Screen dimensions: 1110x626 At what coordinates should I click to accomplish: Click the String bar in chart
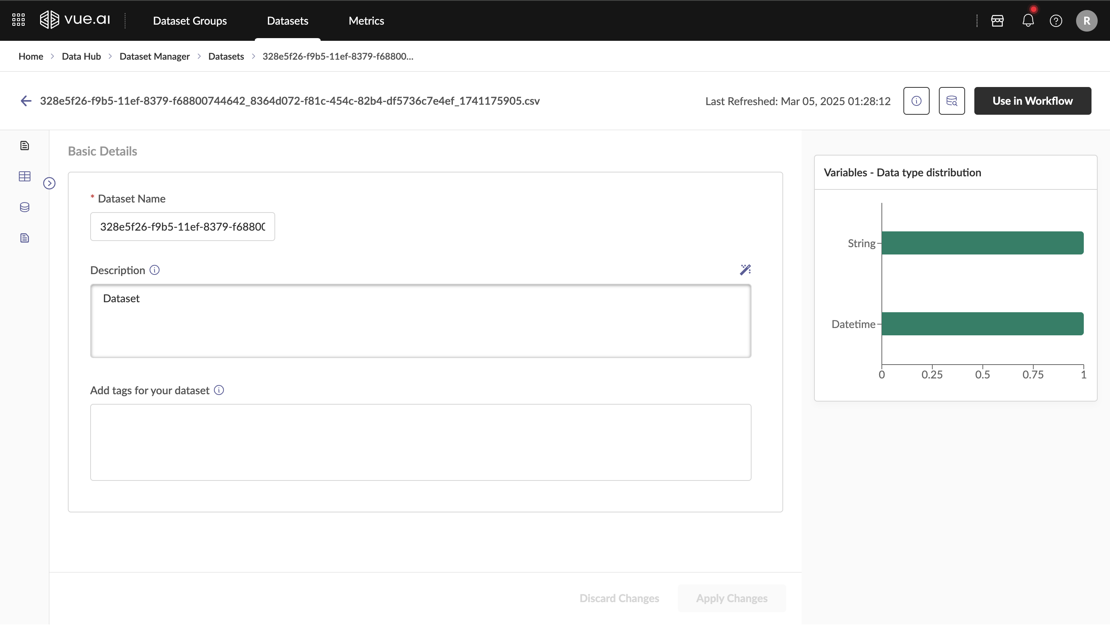pos(982,243)
